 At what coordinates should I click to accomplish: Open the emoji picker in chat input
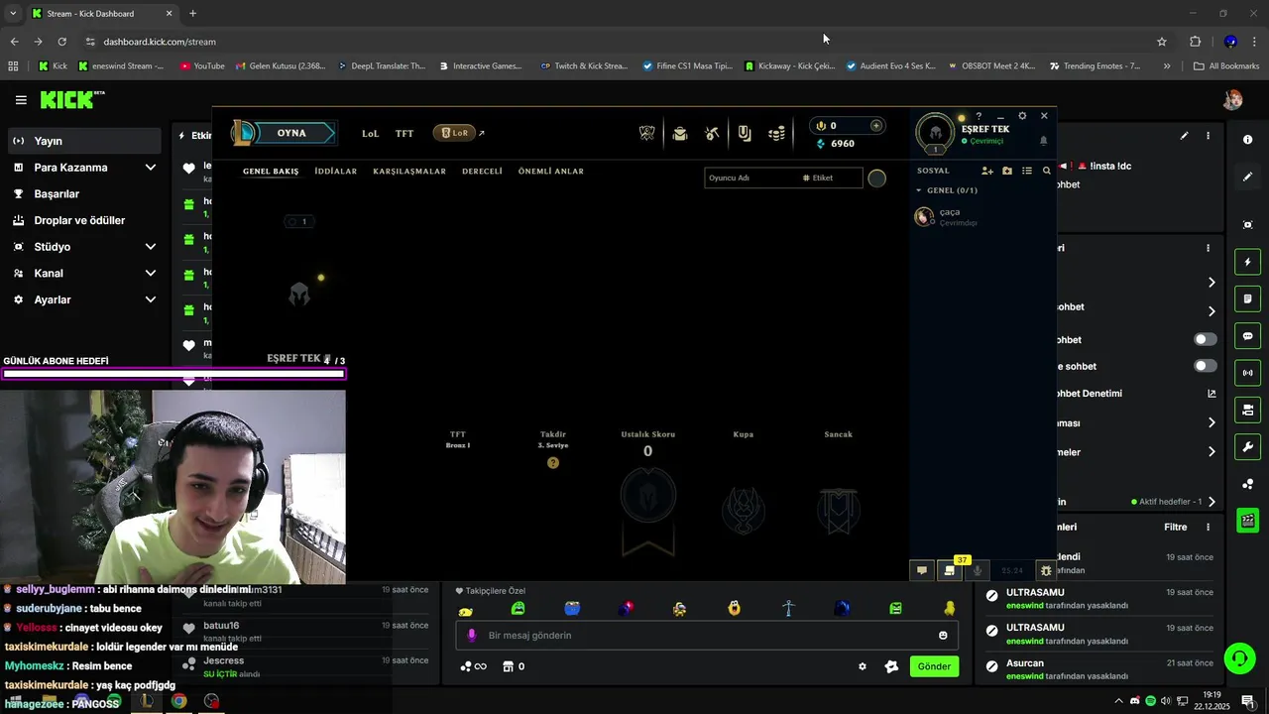point(943,636)
